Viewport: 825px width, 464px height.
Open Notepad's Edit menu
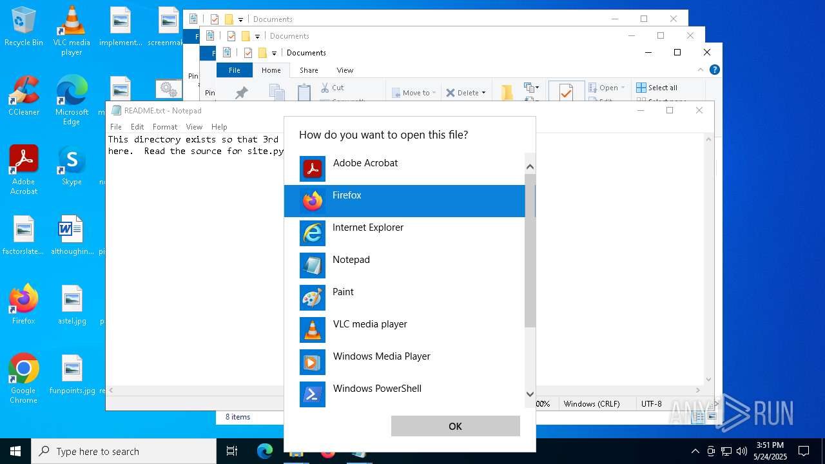click(137, 127)
